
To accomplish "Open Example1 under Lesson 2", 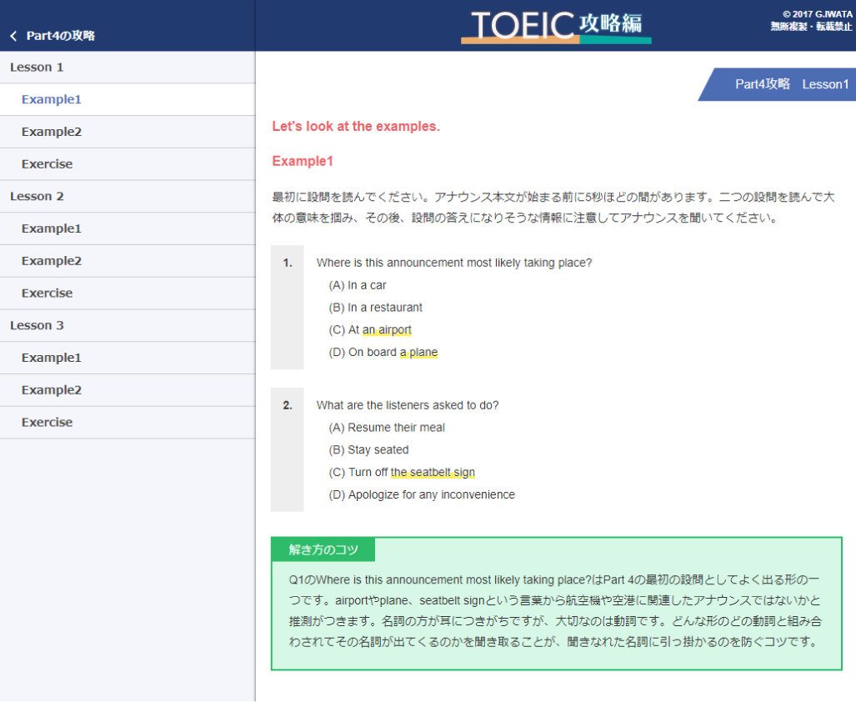I will coord(52,228).
